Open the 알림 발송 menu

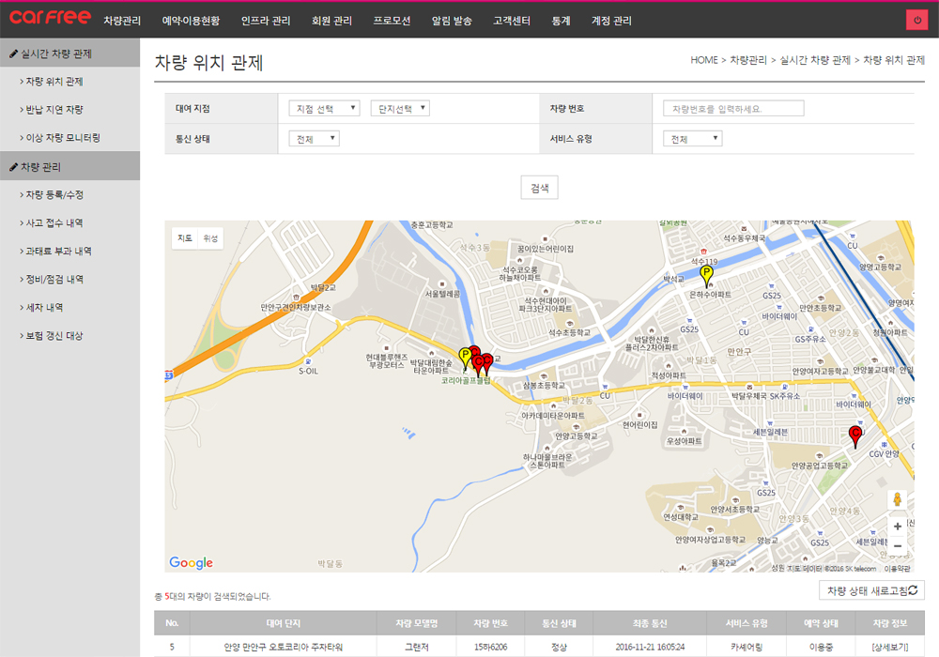(453, 21)
